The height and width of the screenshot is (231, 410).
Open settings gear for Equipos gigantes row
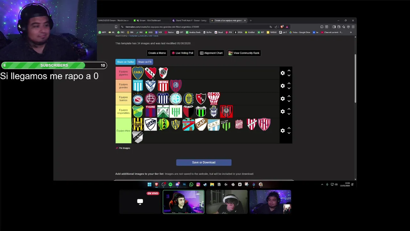click(283, 73)
